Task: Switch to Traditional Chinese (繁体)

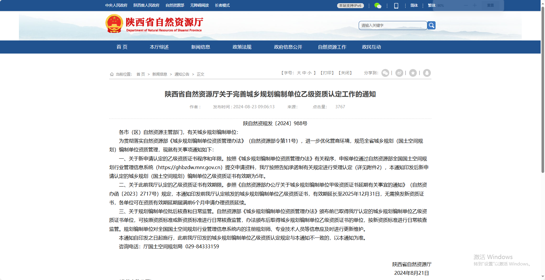Action: tap(431, 6)
